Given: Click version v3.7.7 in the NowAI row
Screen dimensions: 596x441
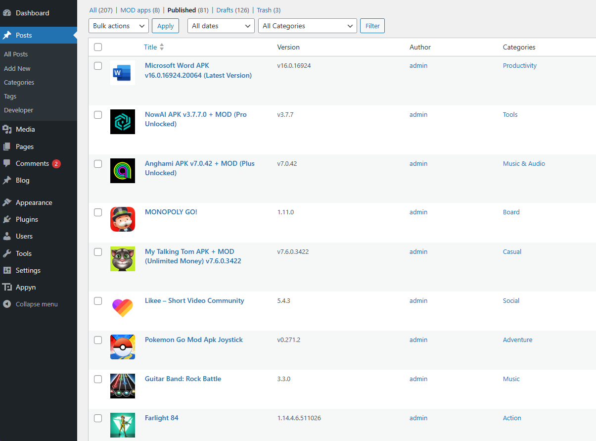Looking at the screenshot, I should (286, 114).
